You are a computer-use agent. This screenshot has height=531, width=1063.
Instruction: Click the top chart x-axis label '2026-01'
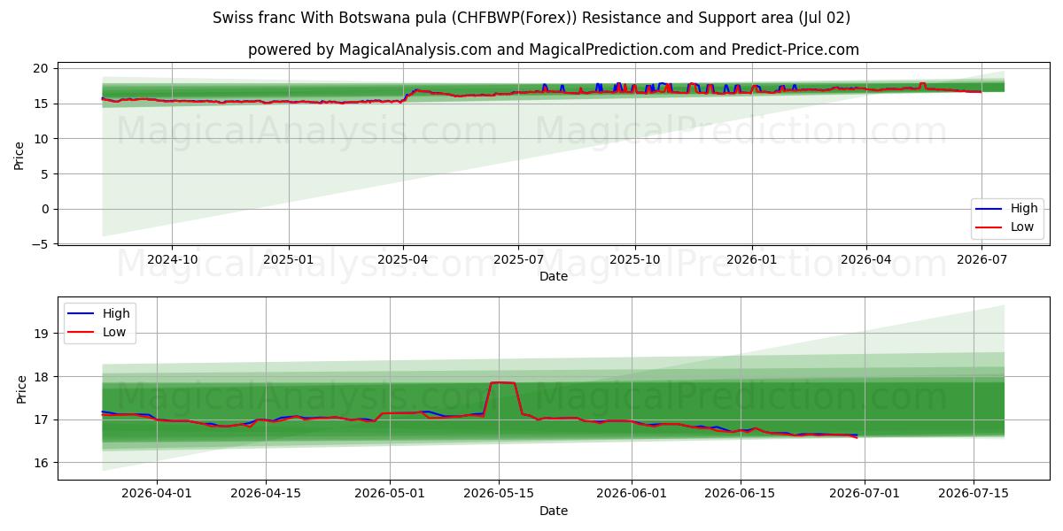(x=752, y=259)
